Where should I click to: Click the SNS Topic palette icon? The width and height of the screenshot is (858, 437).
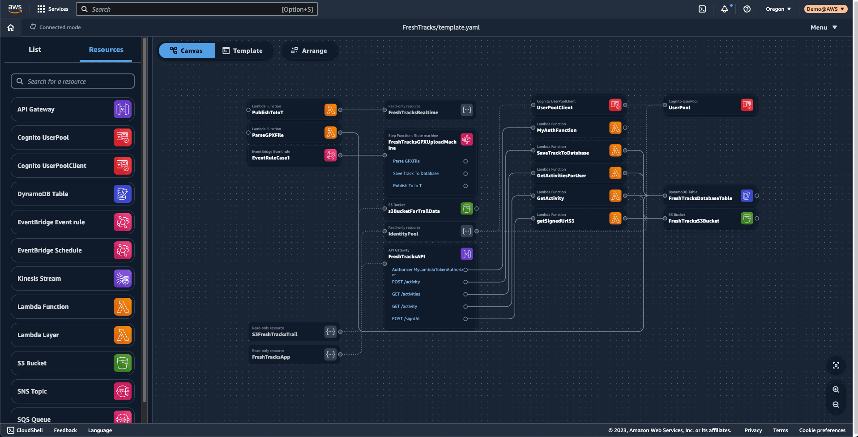click(x=122, y=391)
